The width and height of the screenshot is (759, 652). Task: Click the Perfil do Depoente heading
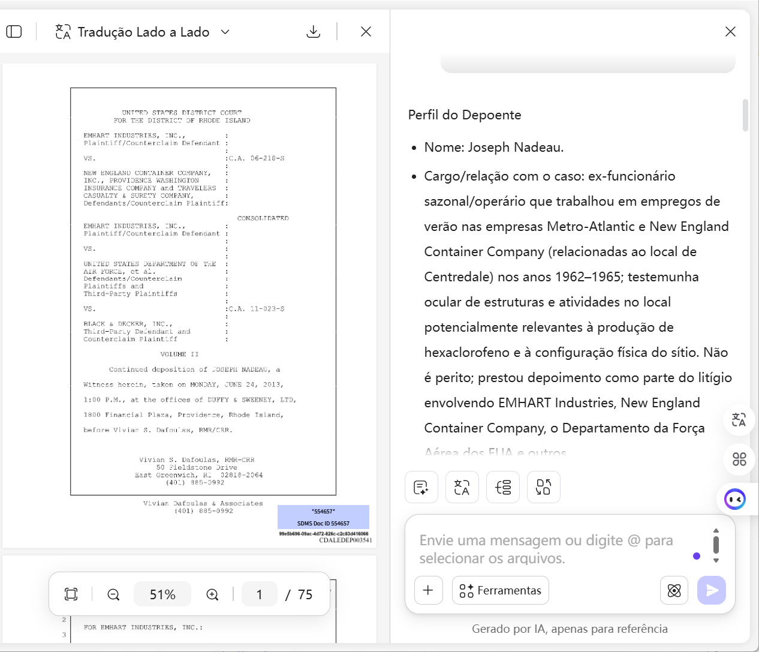pos(465,115)
